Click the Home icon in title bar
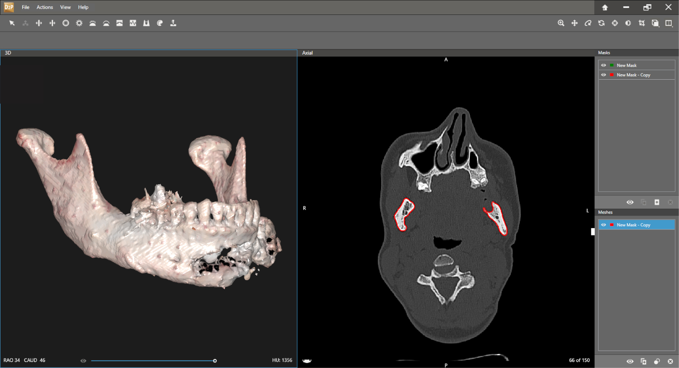Viewport: 679px width, 368px height. point(605,7)
